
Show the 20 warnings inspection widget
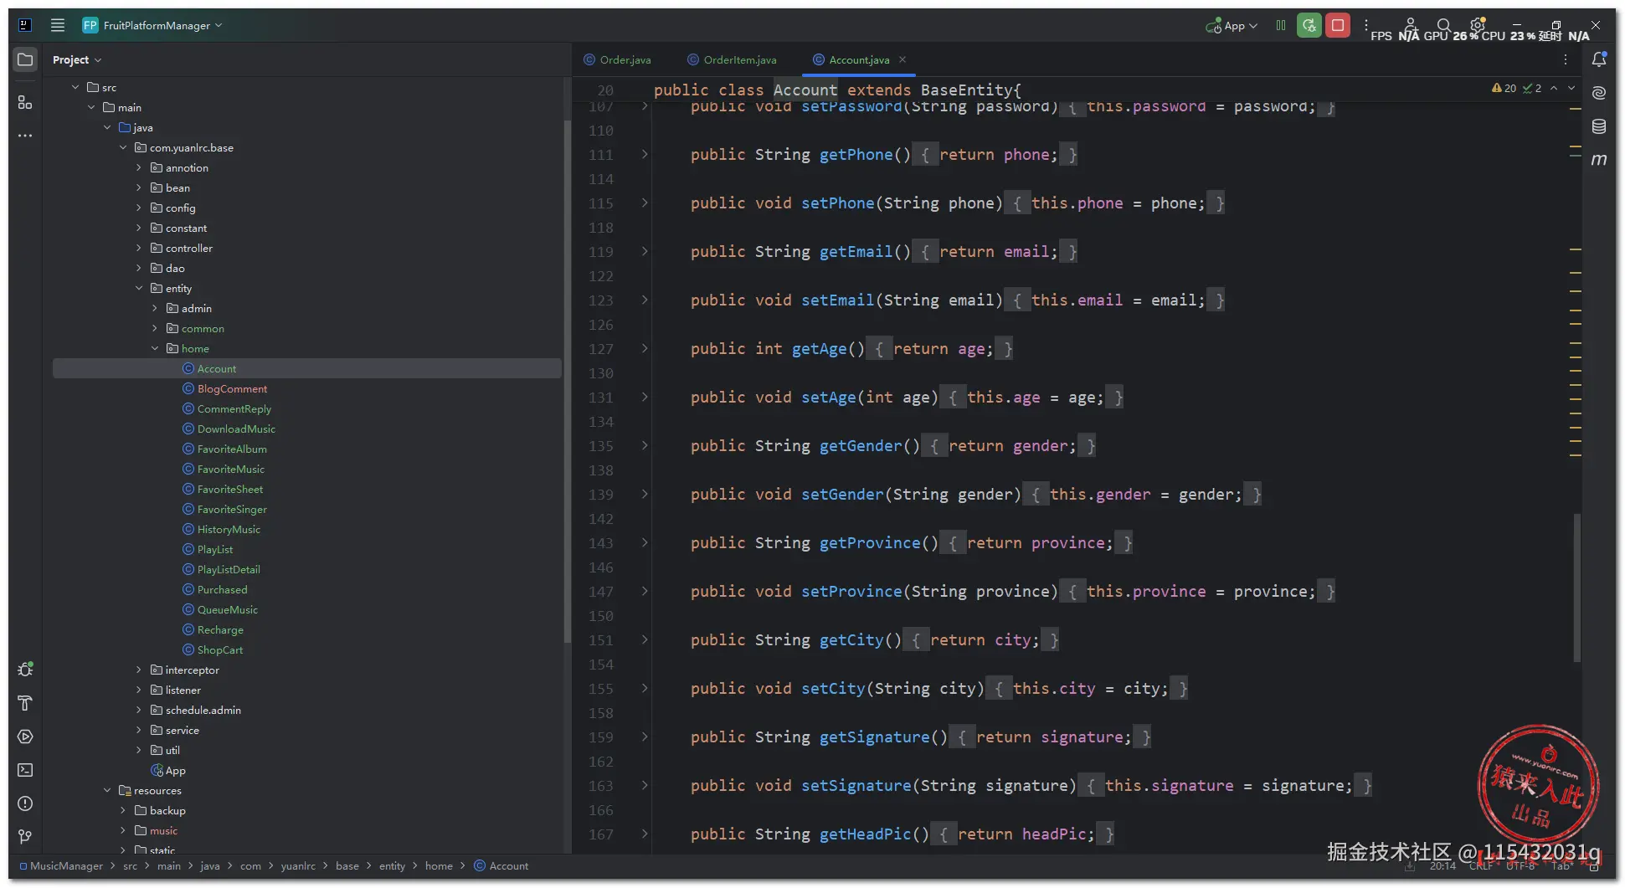click(1504, 88)
